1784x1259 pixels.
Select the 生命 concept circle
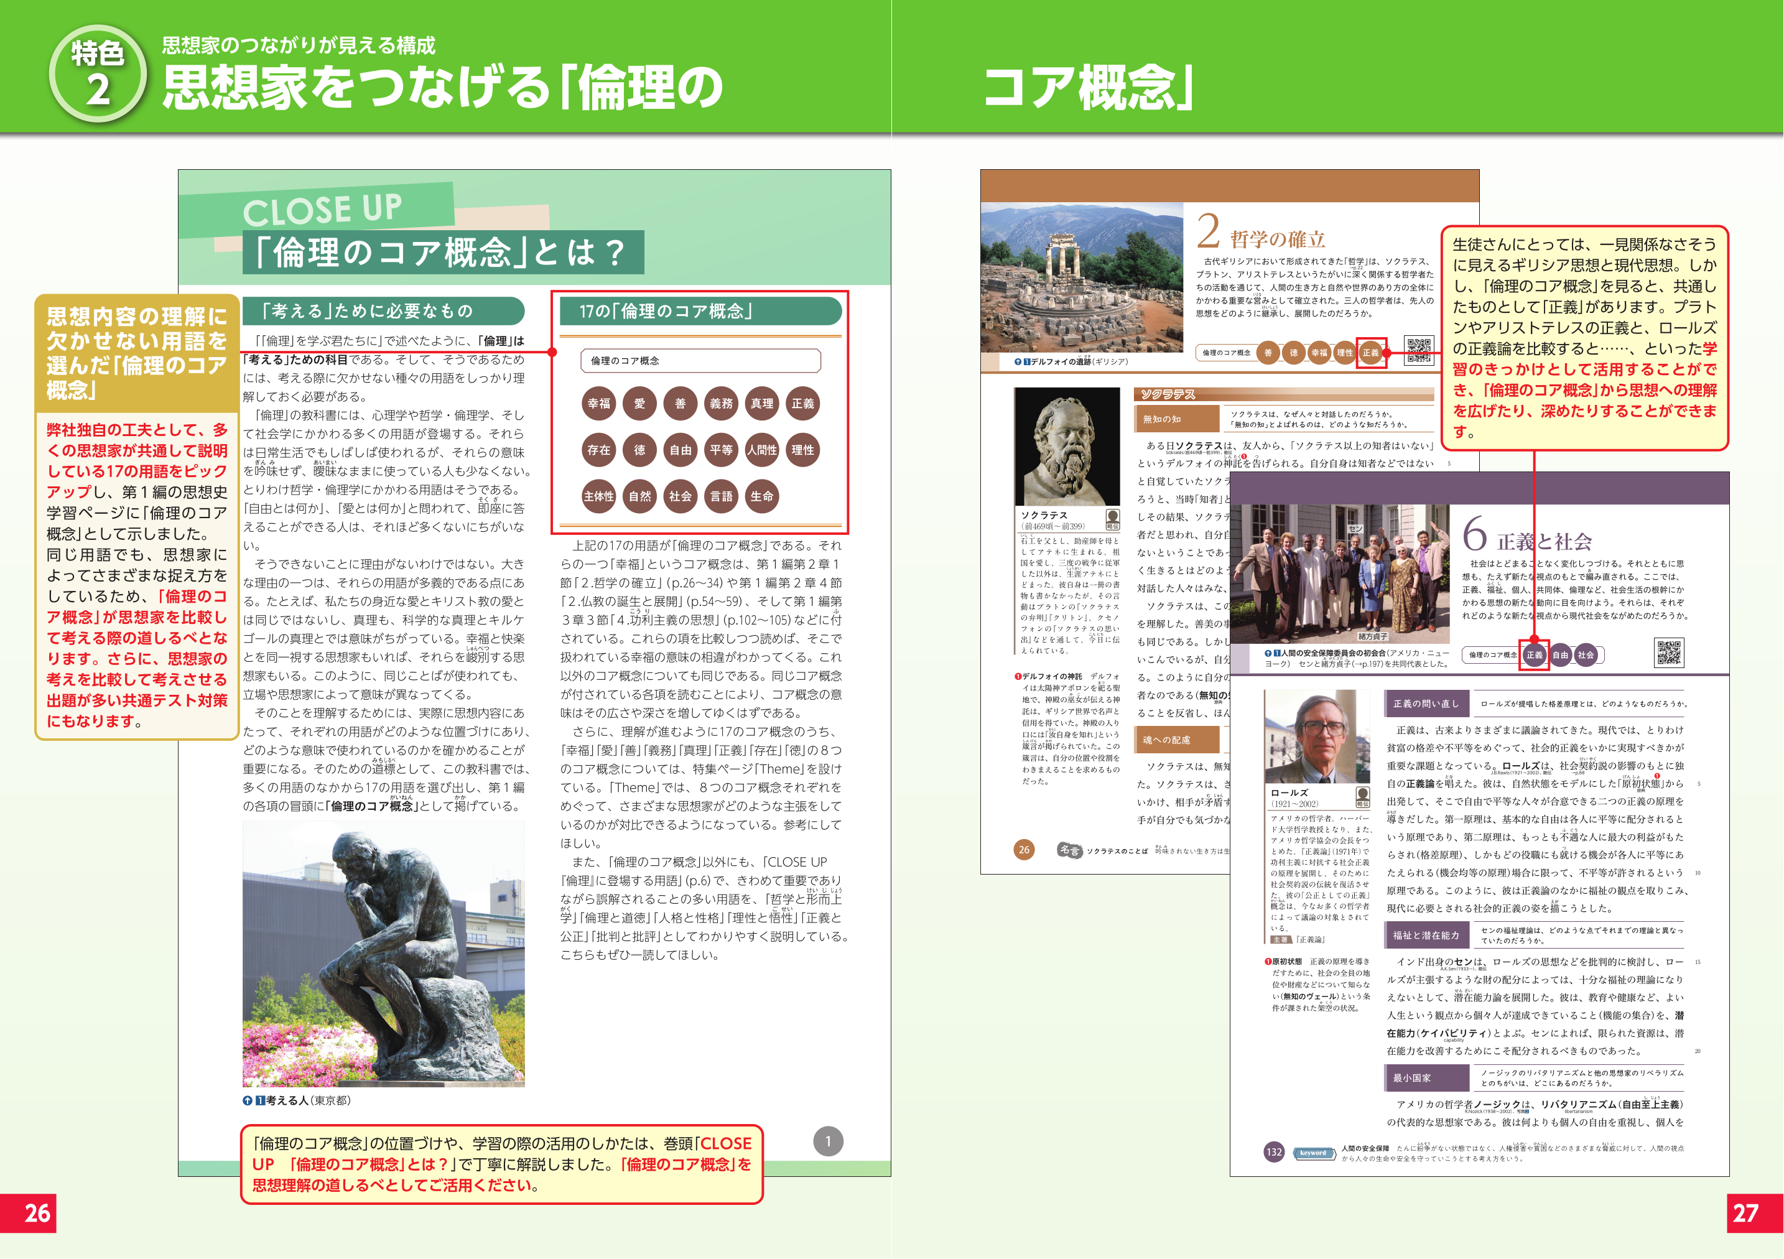762,496
